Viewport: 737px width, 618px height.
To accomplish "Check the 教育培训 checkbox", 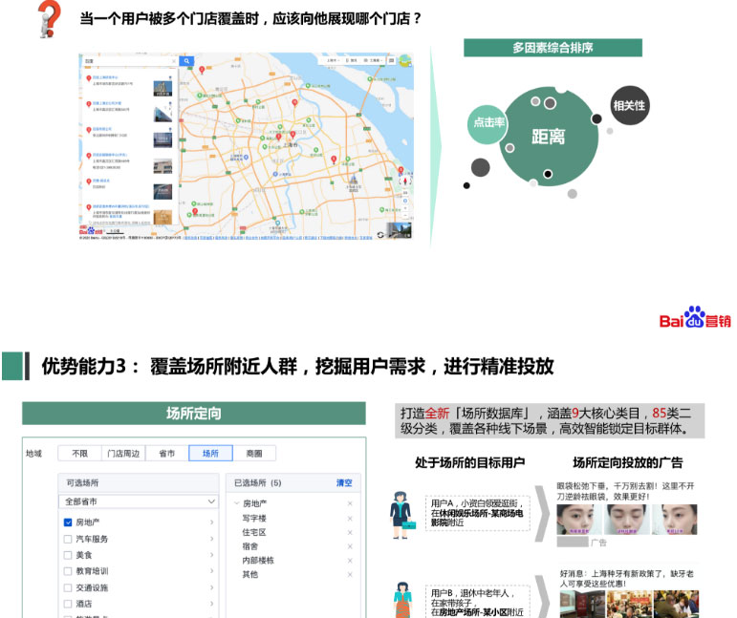I will pos(68,571).
